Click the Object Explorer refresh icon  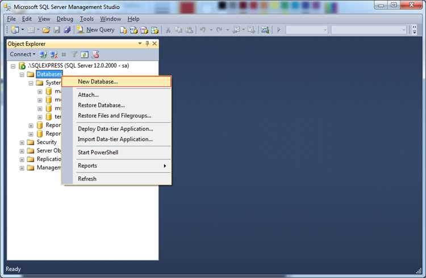pyautogui.click(x=85, y=54)
